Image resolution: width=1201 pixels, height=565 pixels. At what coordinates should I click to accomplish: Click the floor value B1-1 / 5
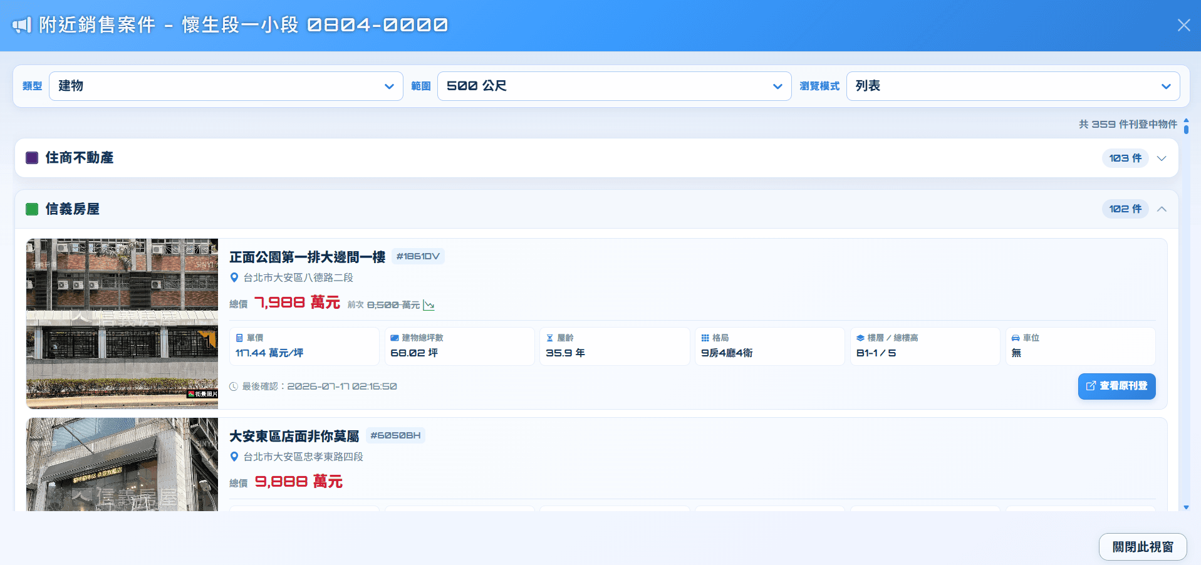tap(876, 353)
